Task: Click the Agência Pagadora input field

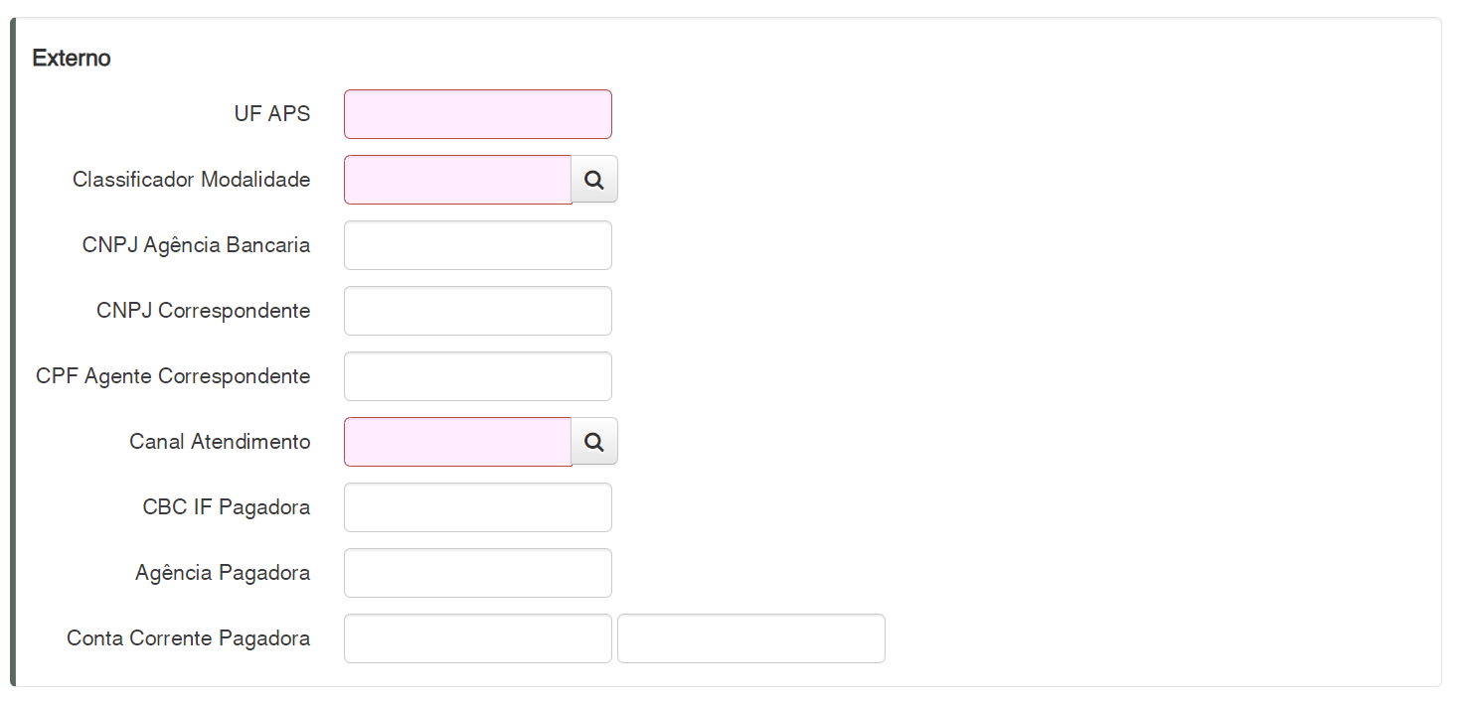Action: click(x=477, y=573)
